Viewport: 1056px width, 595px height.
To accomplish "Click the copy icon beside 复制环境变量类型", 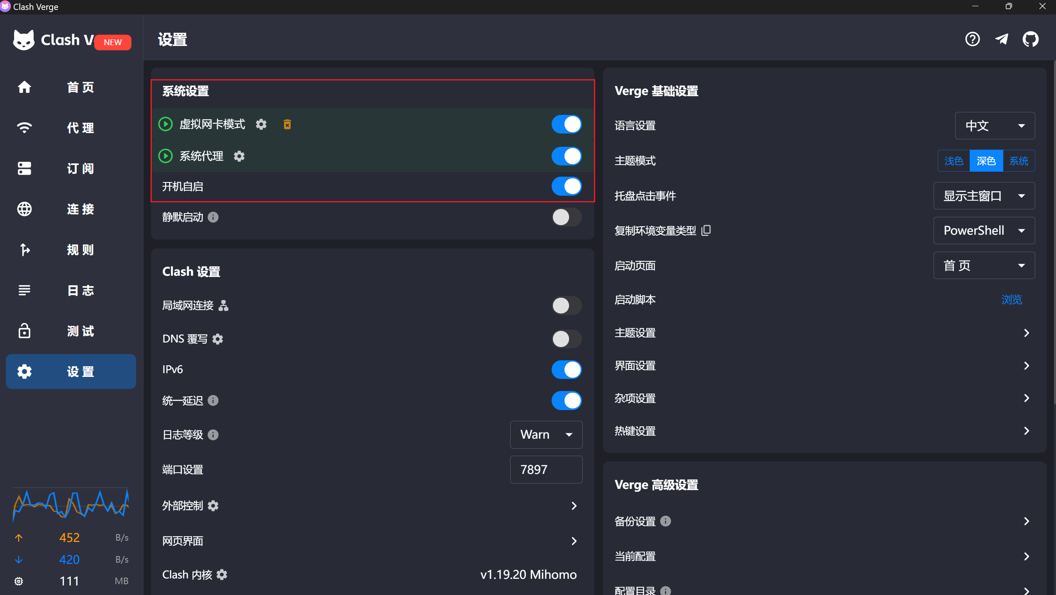I will (x=706, y=230).
